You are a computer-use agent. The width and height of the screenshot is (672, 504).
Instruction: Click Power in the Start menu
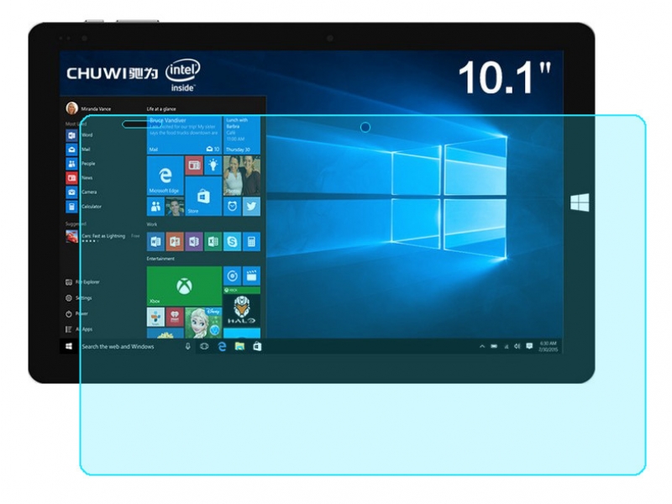point(76,313)
